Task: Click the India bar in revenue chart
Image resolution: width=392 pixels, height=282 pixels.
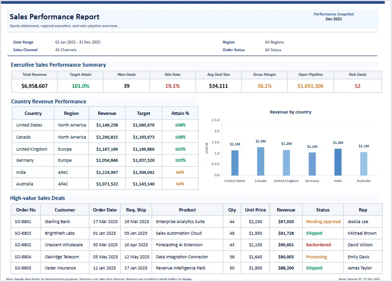Action: (x=338, y=162)
